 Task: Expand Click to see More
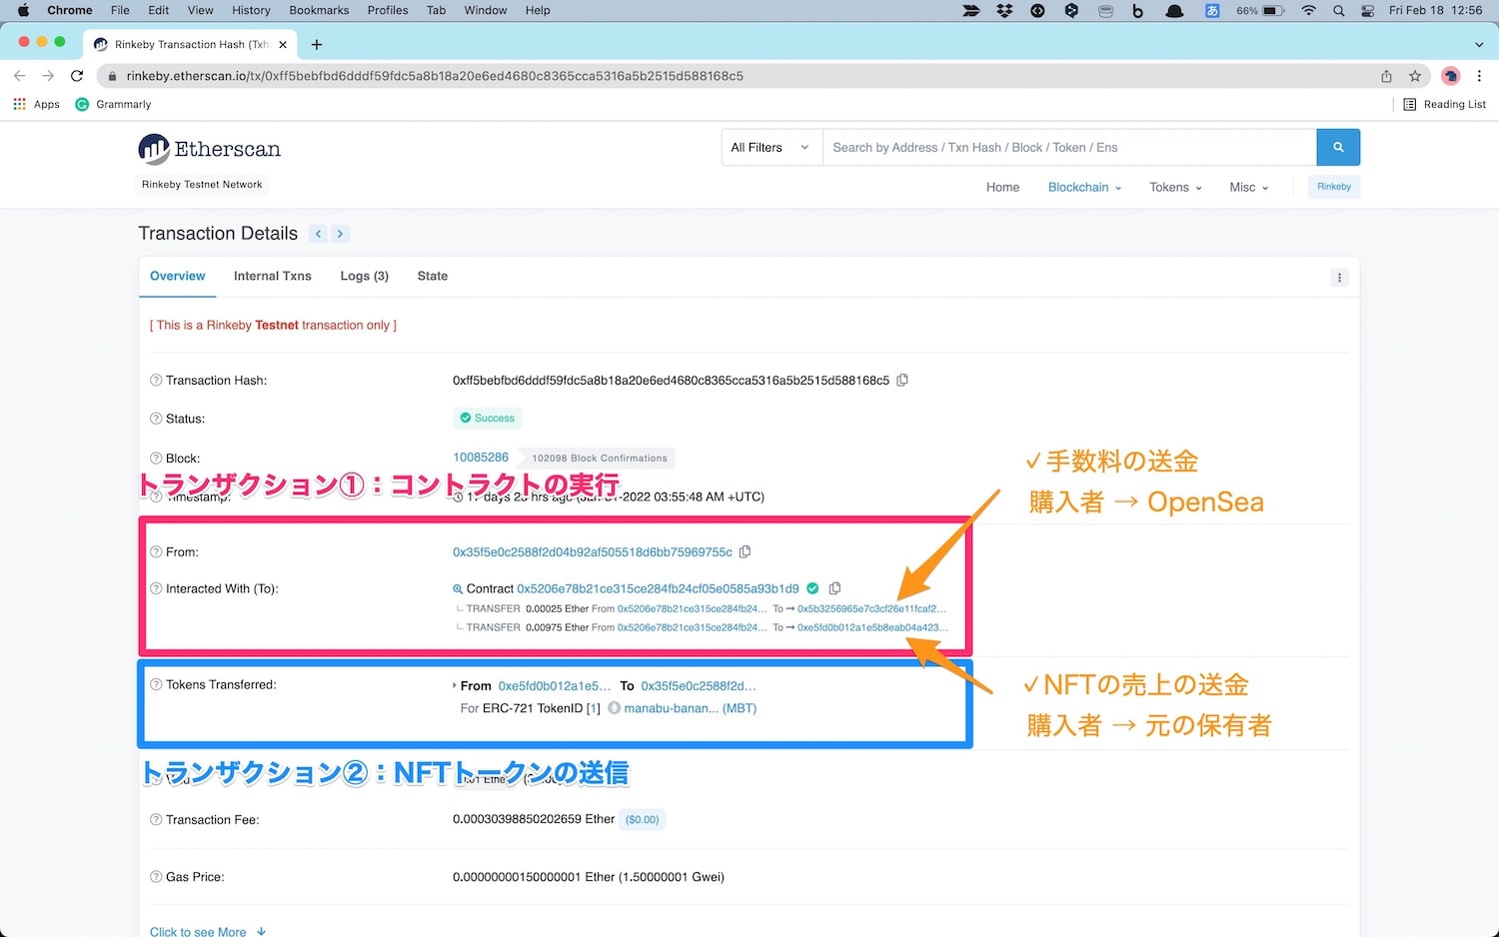(x=208, y=931)
